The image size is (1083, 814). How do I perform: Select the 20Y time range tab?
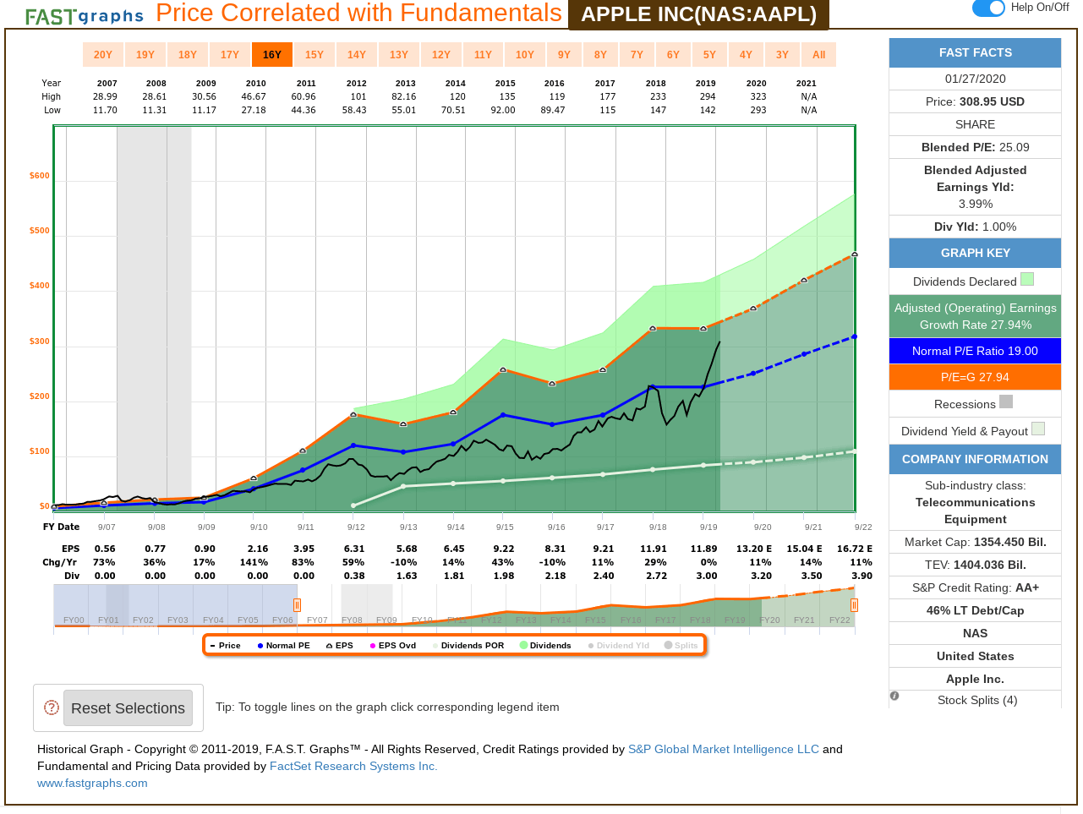click(x=103, y=55)
